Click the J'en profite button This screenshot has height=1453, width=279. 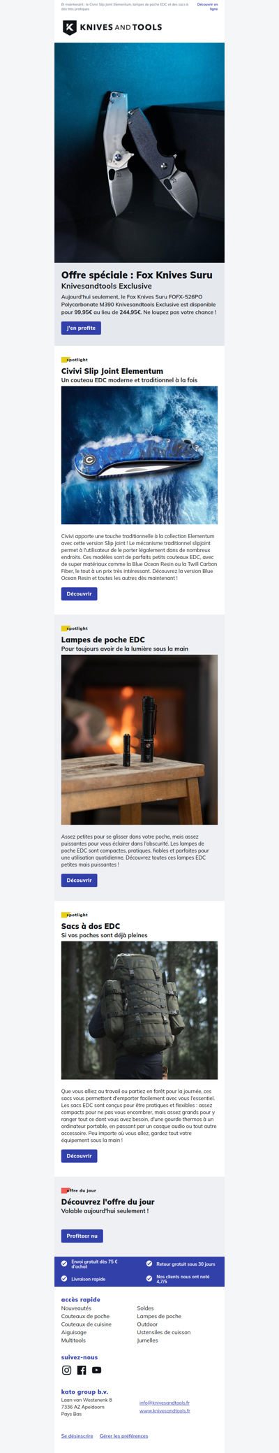pyautogui.click(x=81, y=328)
